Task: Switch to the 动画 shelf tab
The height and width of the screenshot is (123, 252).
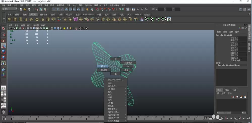Action: (x=60, y=15)
